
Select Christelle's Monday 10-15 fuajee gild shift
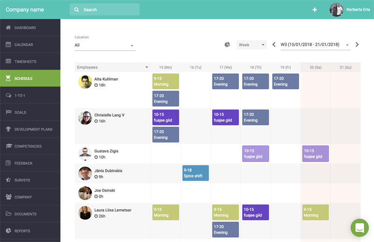click(165, 118)
